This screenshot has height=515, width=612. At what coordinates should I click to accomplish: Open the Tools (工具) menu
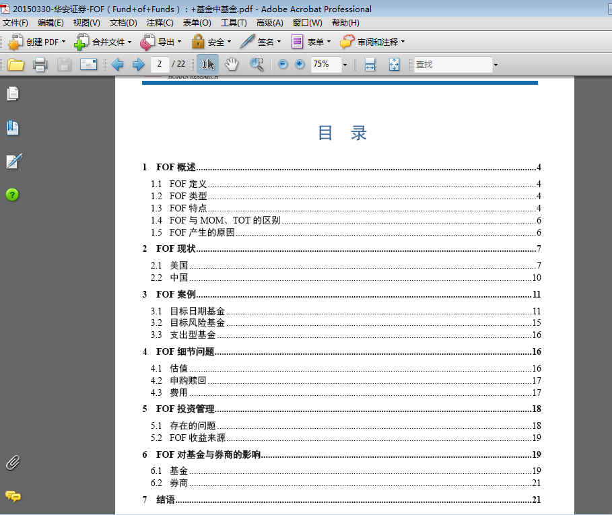234,23
